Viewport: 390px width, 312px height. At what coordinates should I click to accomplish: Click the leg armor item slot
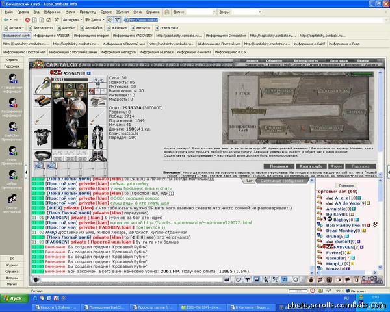tap(98, 137)
